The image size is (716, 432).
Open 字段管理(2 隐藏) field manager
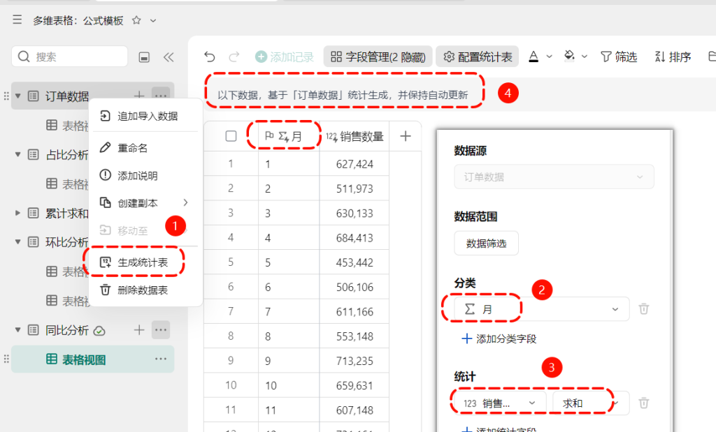click(x=378, y=57)
